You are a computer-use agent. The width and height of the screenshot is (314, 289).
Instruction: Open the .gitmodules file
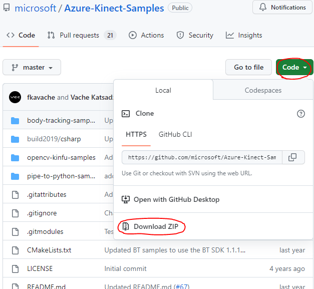pos(45,232)
